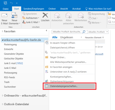Select the Suchordner folder
115x110 pixels.
tap(10, 87)
